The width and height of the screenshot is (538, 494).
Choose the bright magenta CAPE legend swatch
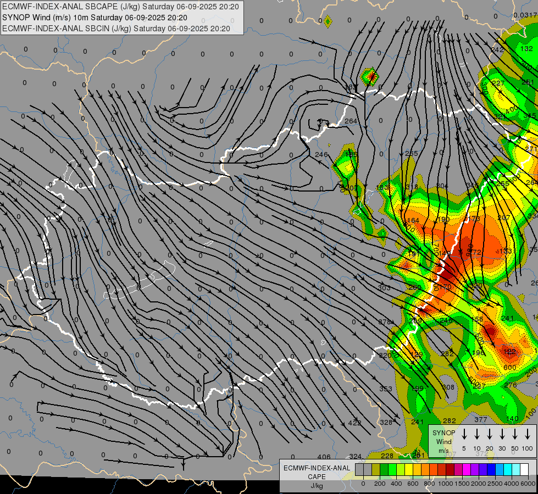pos(467,469)
